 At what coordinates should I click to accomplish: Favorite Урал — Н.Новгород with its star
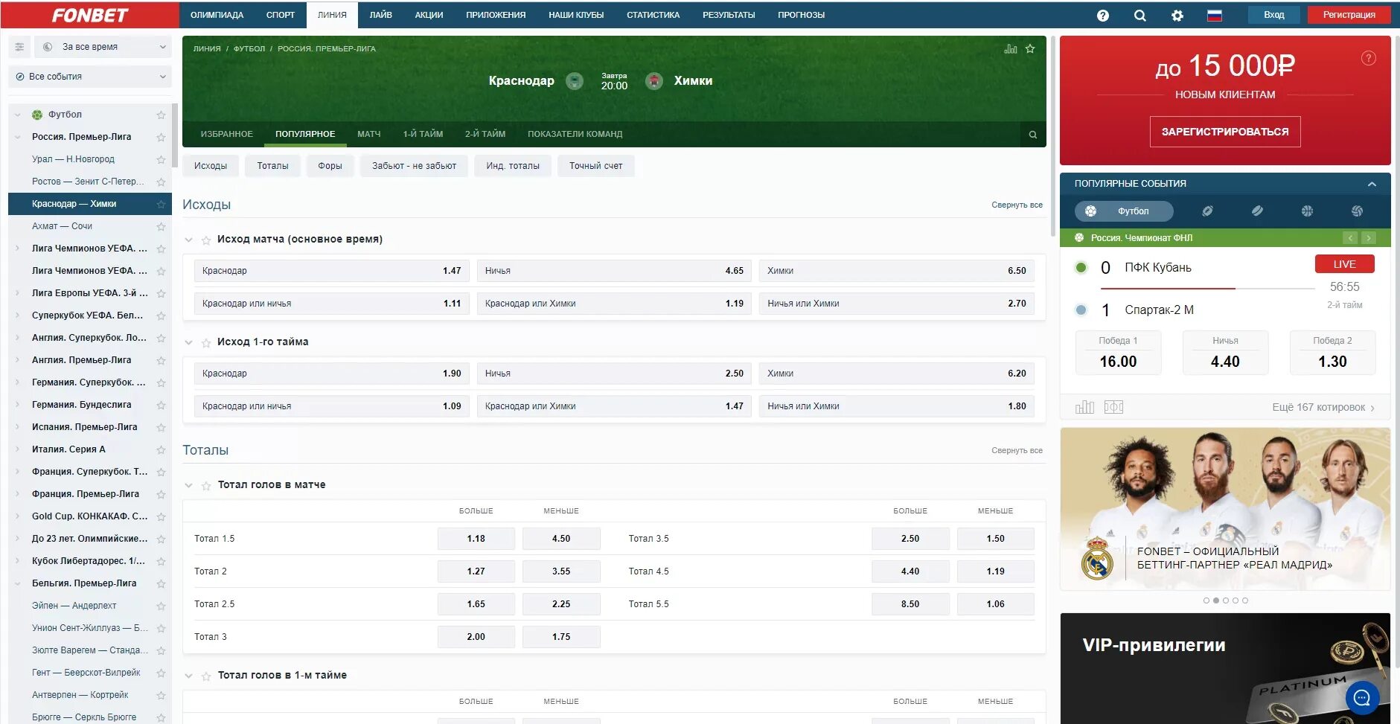(161, 159)
